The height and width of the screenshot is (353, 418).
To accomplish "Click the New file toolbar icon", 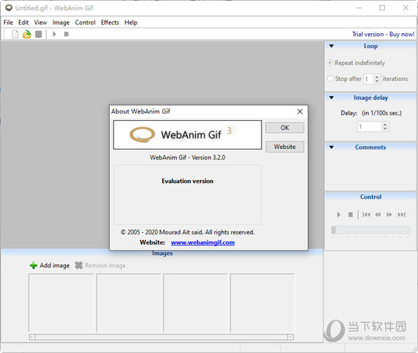I will click(x=16, y=35).
